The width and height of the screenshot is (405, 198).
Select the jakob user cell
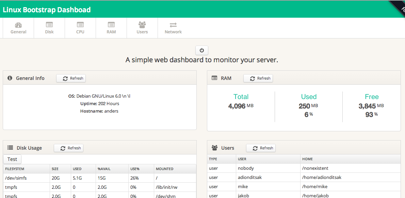268,195
